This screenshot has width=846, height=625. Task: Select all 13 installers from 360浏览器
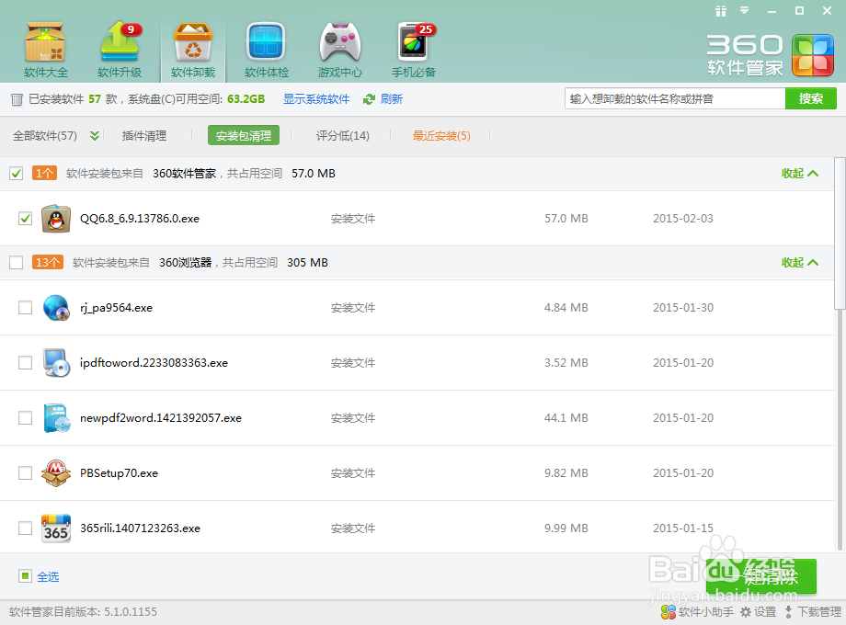(x=16, y=262)
